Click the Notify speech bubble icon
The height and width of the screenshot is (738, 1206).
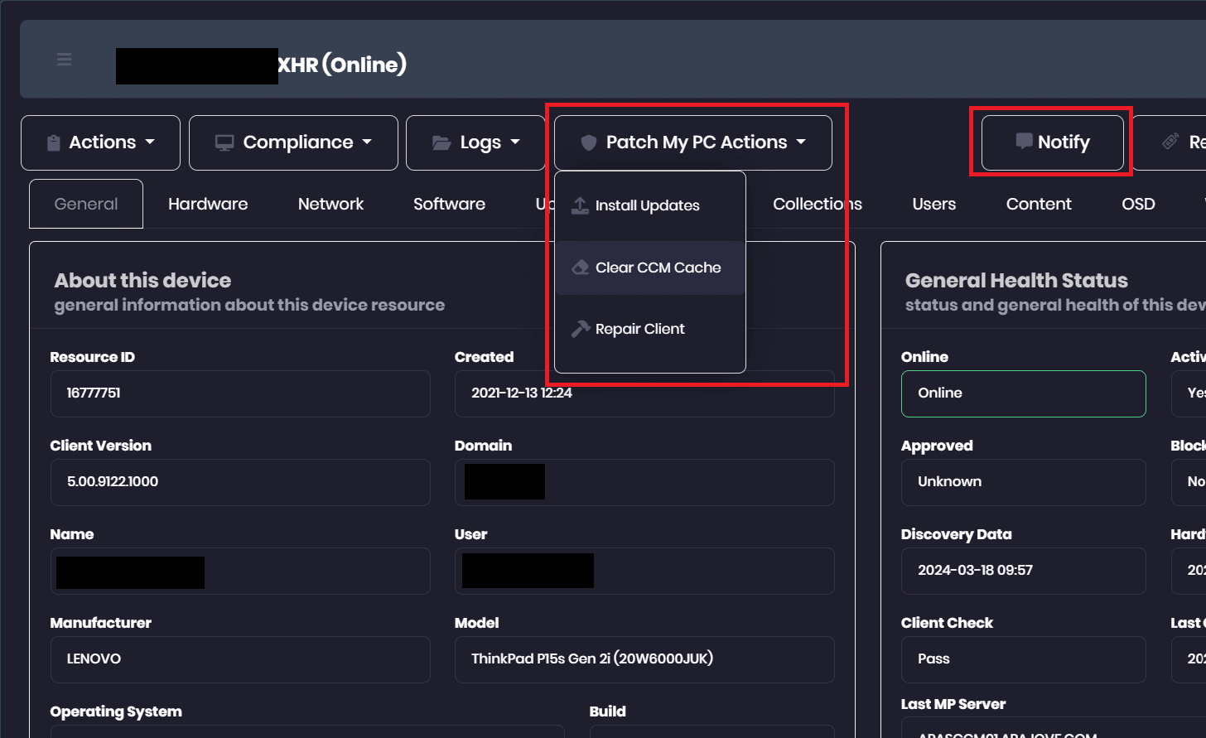pos(1024,142)
